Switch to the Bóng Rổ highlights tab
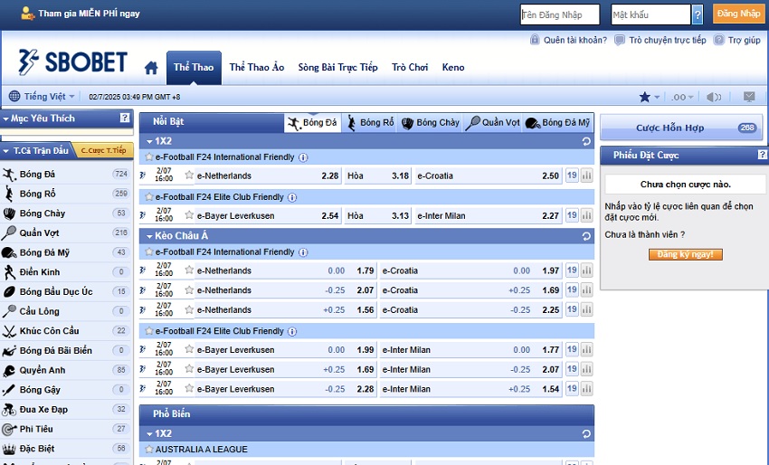This screenshot has height=465, width=769. pos(370,123)
